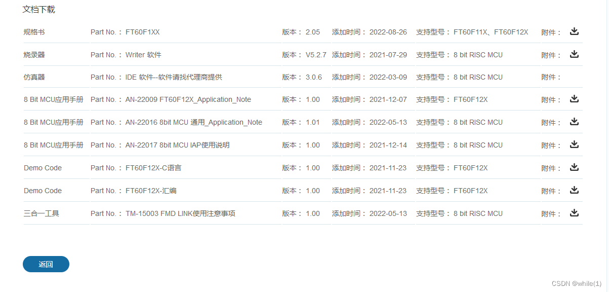
Task: Download the FT60F12X-C语言 Demo Code
Action: [574, 167]
